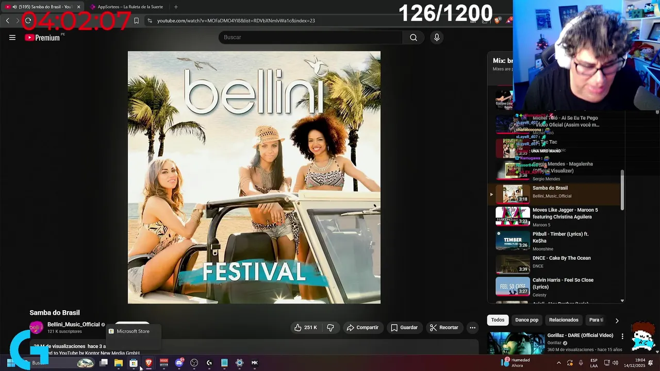The width and height of the screenshot is (660, 371).
Task: Open File Explorer from taskbar
Action: pyautogui.click(x=119, y=363)
